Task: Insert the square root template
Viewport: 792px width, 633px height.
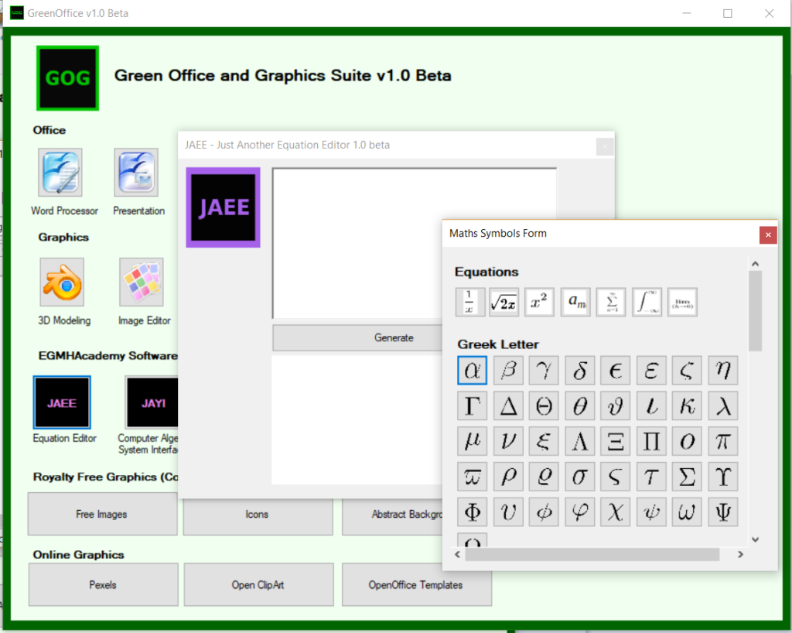Action: click(x=504, y=302)
